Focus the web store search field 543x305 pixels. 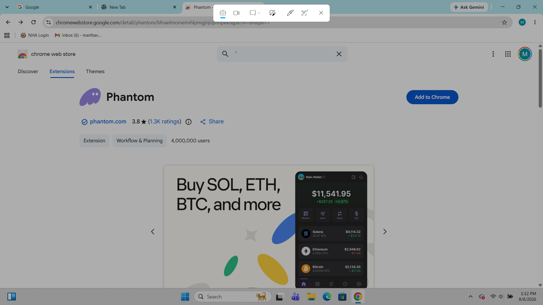282,54
